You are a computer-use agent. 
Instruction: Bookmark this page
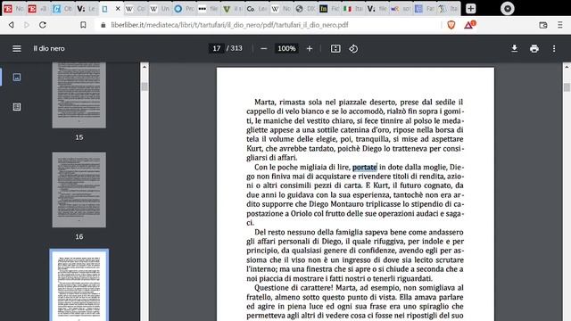point(83,25)
